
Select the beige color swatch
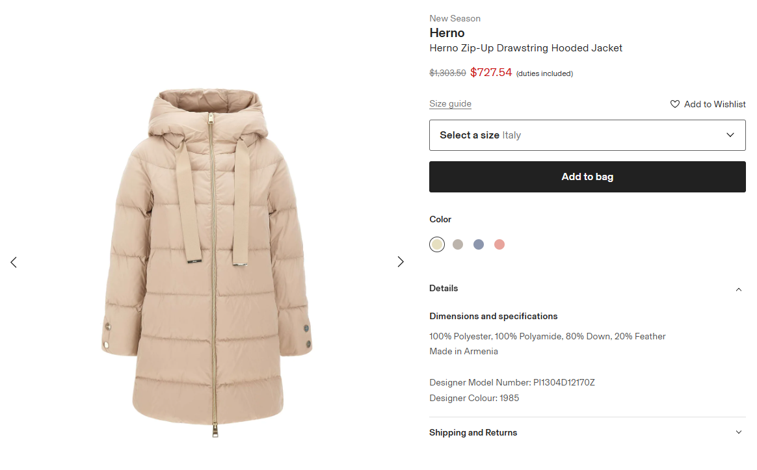tap(437, 244)
